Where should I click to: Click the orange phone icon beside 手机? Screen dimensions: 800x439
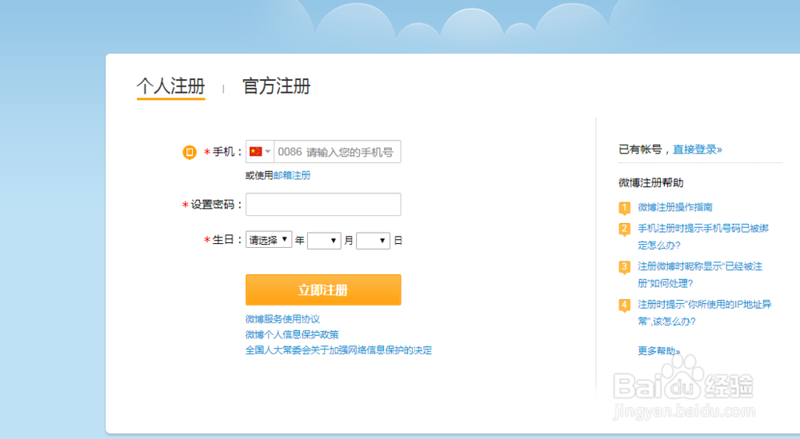click(190, 152)
